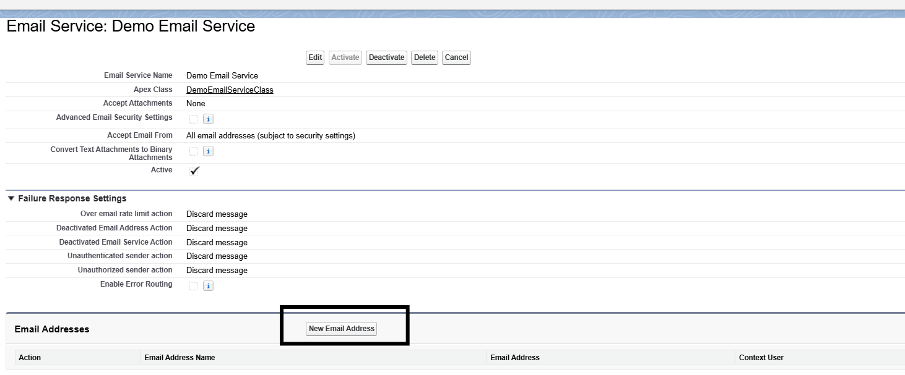
Task: Click the Cancel button
Action: [x=456, y=57]
